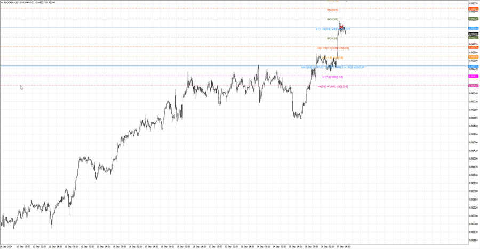Click the H1[7/8] M30[-1/8] magenta label
The width and height of the screenshot is (480, 249).
[333, 77]
